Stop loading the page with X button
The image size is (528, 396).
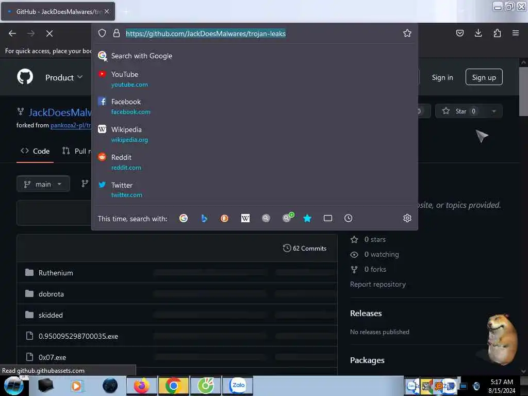pyautogui.click(x=49, y=34)
